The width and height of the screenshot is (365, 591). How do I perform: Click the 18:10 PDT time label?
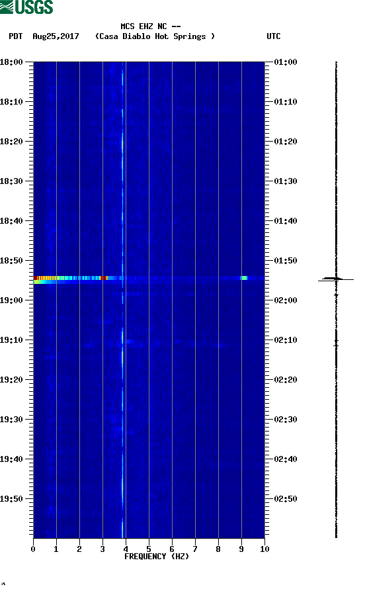pyautogui.click(x=11, y=102)
